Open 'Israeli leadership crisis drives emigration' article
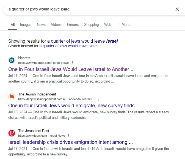This screenshot has height=159, width=185. point(71,142)
